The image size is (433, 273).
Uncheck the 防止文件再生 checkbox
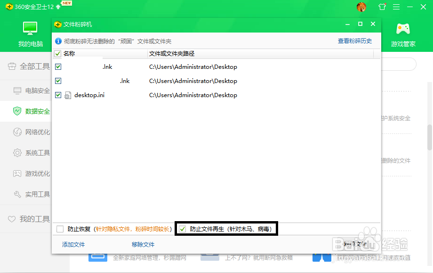[183, 229]
